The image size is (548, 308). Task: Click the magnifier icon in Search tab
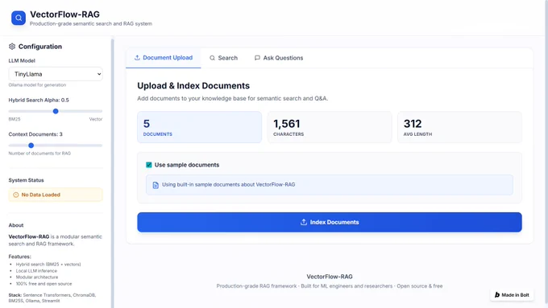[x=212, y=58]
